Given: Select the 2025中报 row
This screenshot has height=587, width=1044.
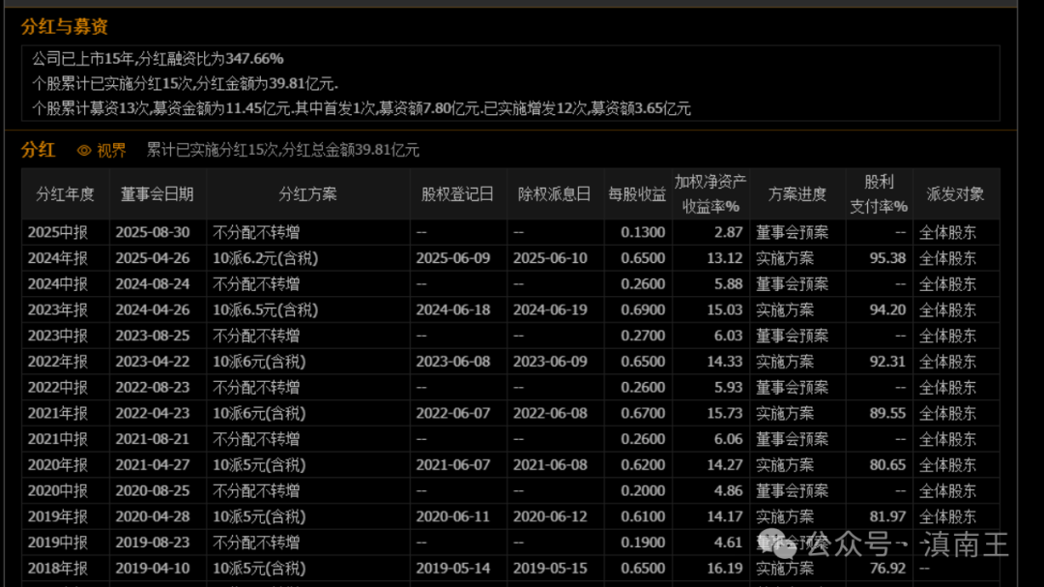Looking at the screenshot, I should click(x=510, y=232).
